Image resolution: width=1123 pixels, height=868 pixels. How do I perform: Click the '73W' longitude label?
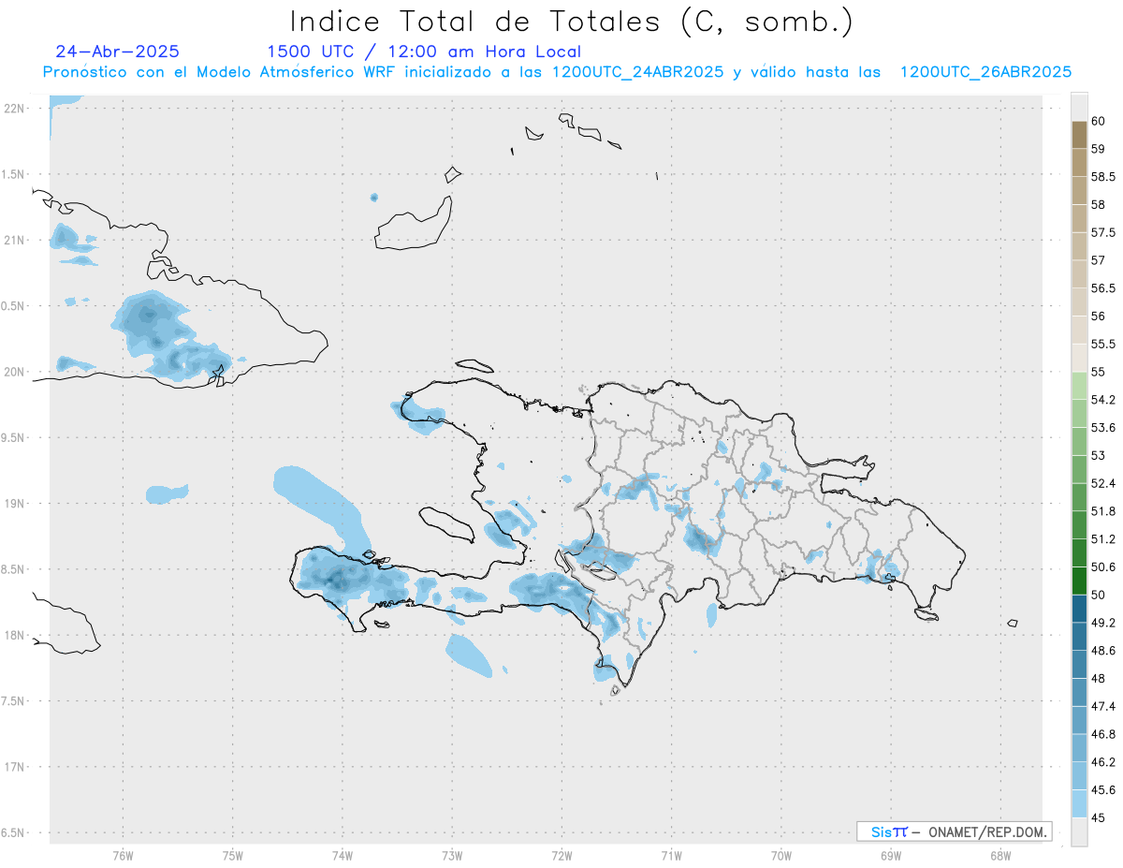(452, 855)
